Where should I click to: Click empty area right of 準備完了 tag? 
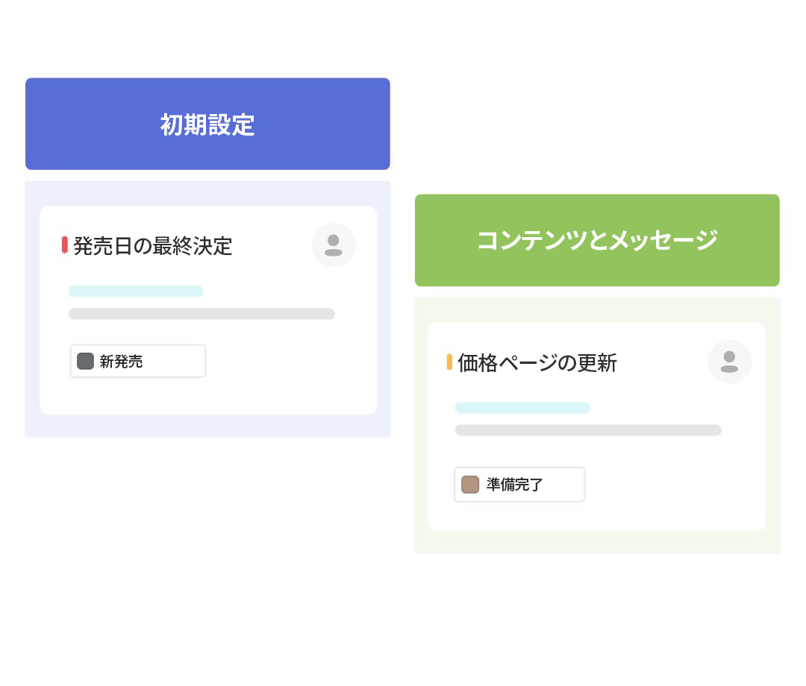[x=672, y=485]
